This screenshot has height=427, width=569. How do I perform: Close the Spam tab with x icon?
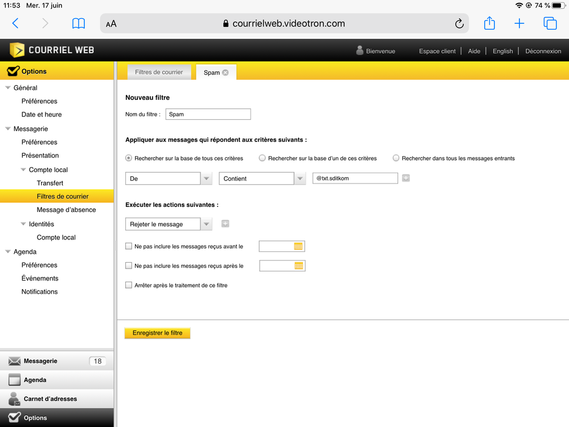pos(226,72)
